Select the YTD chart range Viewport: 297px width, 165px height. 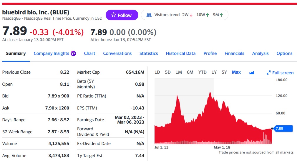pyautogui.click(x=202, y=72)
